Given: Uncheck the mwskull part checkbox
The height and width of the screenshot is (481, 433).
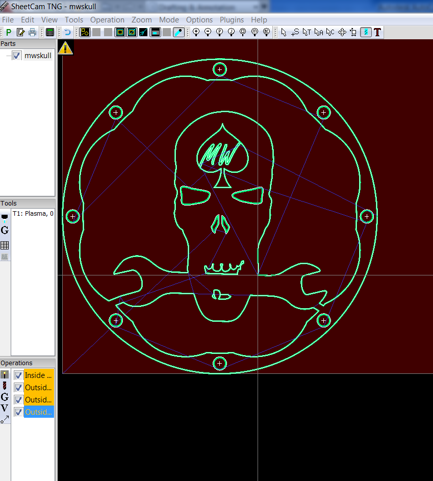Looking at the screenshot, I should [x=17, y=56].
